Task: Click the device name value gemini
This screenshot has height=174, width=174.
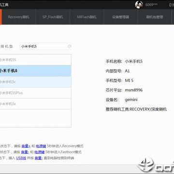Action: click(131, 100)
